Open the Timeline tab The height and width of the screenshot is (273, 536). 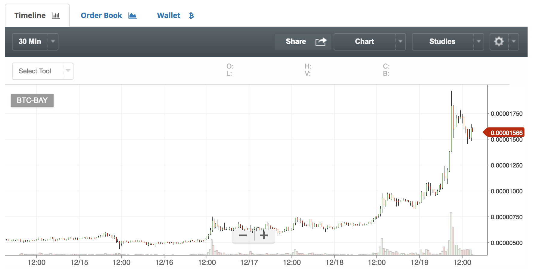coord(37,16)
